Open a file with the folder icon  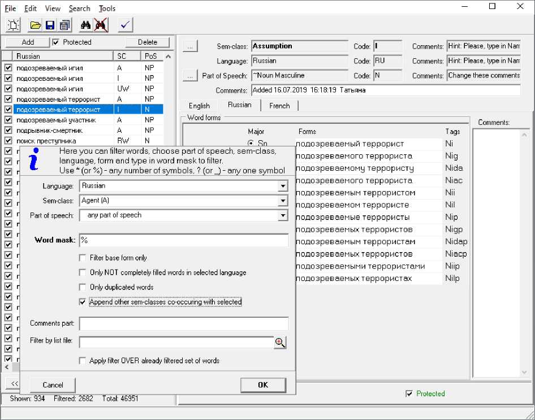(35, 25)
